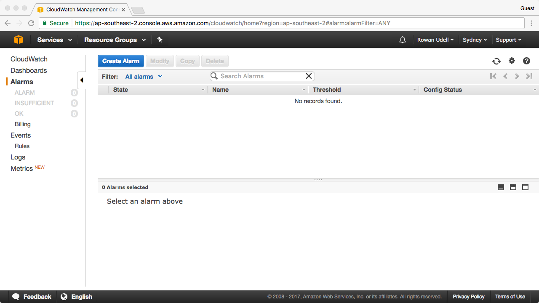Image resolution: width=539 pixels, height=303 pixels.
Task: Open the Resource Groups menu
Action: tap(115, 40)
